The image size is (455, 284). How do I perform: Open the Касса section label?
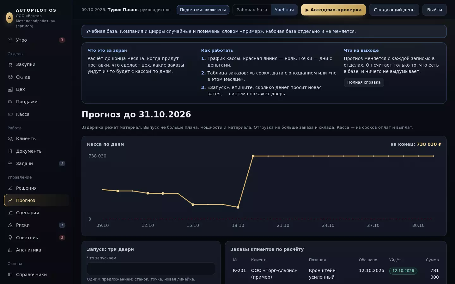point(23,114)
